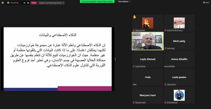Open the View Options menu
Image resolution: width=211 pixels, height=109 pixels.
124,2
